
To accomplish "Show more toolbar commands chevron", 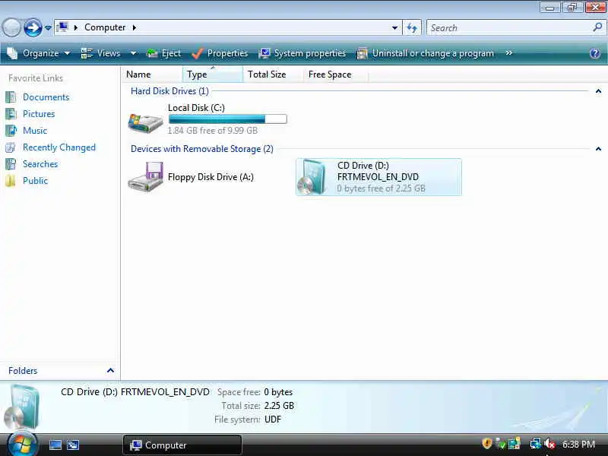I will [x=508, y=52].
